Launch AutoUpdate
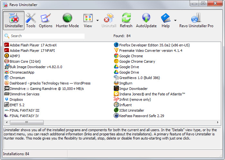225x160 pixels. (146, 20)
